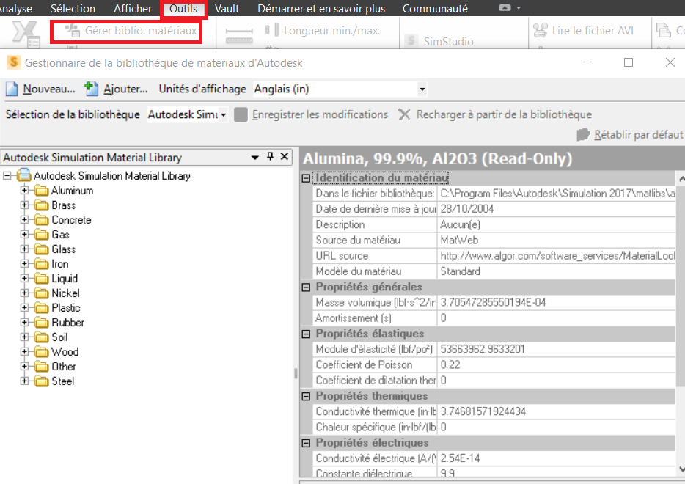Screen dimensions: 685x484
Task: Open the Sélection de la bibliothèque dropdown
Action: (223, 115)
